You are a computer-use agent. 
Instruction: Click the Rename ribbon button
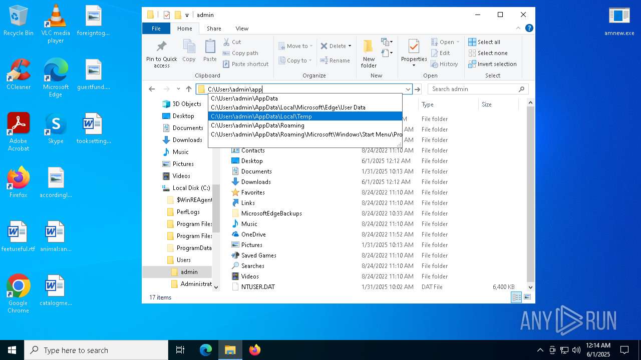[x=336, y=60]
